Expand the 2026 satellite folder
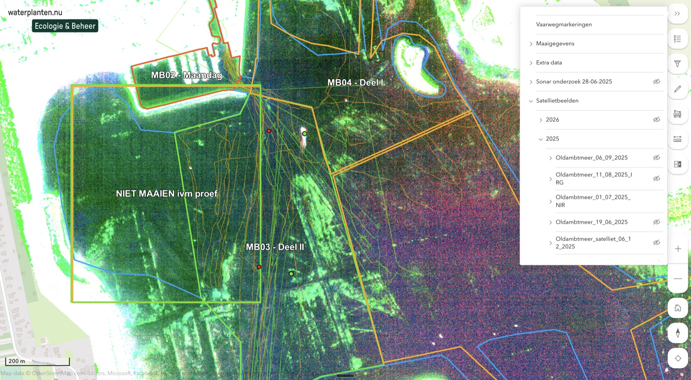Viewport: 691px width, 380px height. tap(541, 120)
